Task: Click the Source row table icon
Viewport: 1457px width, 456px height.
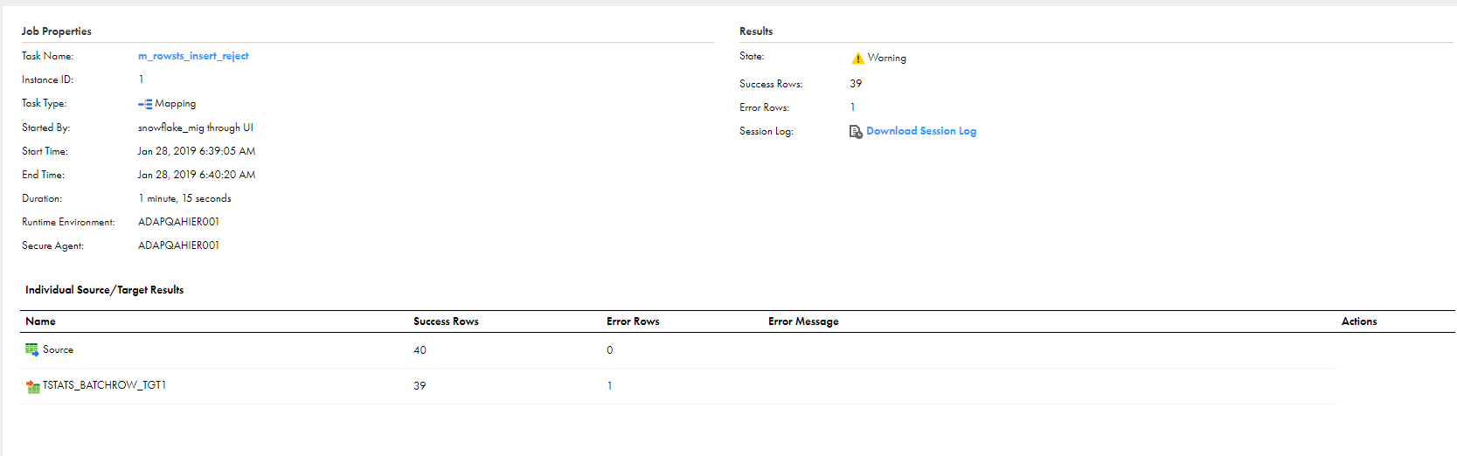Action: tap(32, 349)
